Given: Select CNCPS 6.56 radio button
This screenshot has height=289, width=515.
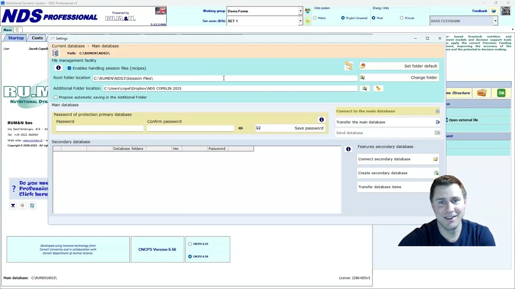Looking at the screenshot, I should pos(190,256).
